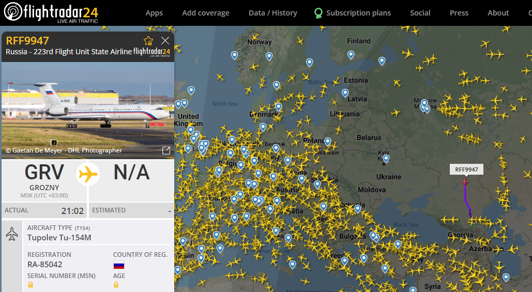Click the airport pin in Latvia

pos(345,93)
